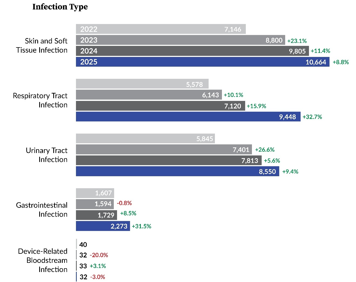Click the red -20.0% change label
356x282 pixels.
click(x=99, y=255)
